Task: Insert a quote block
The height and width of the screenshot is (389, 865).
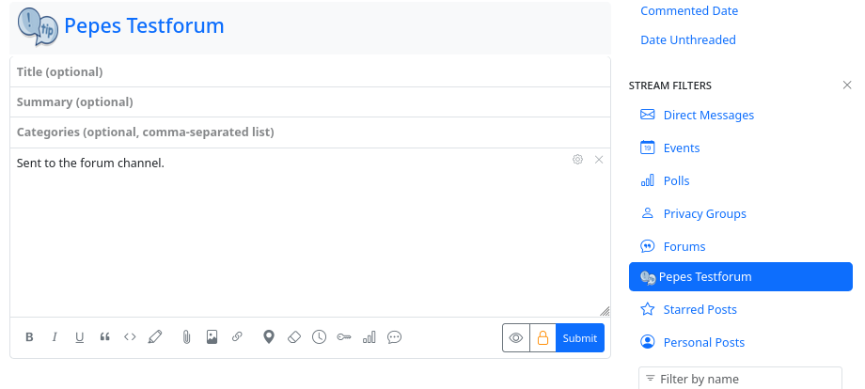Action: point(104,337)
